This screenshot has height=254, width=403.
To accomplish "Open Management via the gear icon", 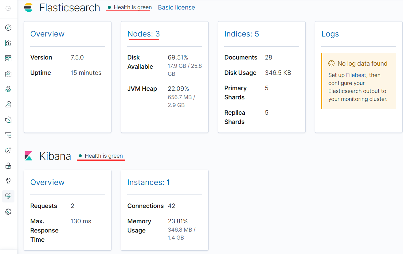I will (x=8, y=212).
